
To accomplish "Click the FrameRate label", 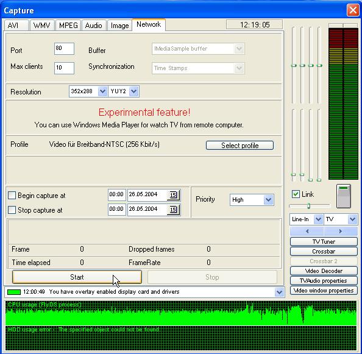I will (144, 263).
